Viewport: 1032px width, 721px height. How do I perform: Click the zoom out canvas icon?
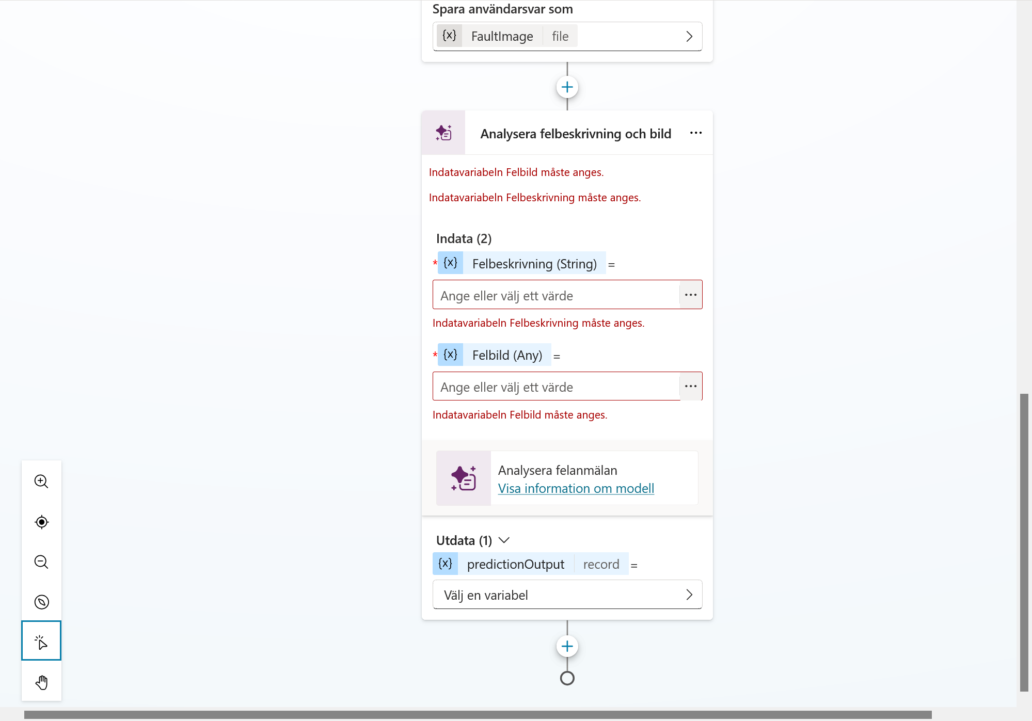[41, 562]
